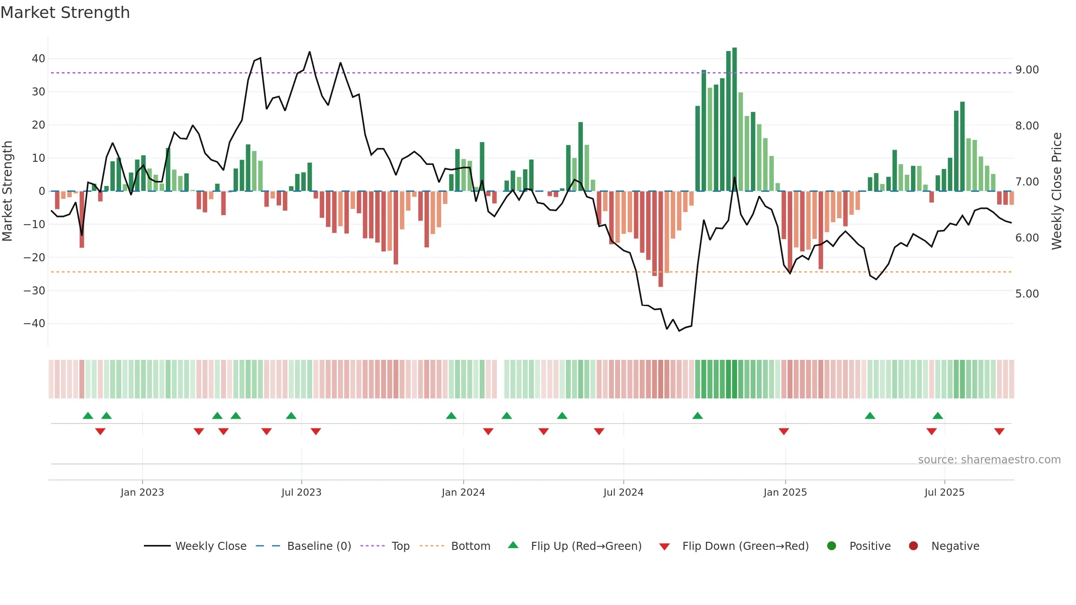The height and width of the screenshot is (605, 1076).
Task: Click the −40 market strength axis value
Action: (34, 324)
